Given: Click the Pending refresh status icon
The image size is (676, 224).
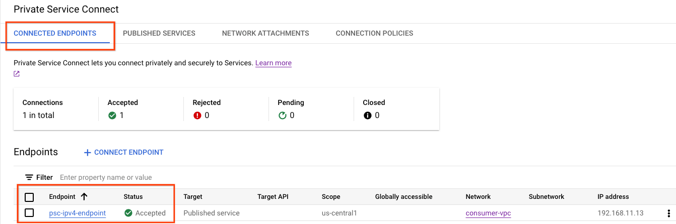Looking at the screenshot, I should tap(283, 116).
